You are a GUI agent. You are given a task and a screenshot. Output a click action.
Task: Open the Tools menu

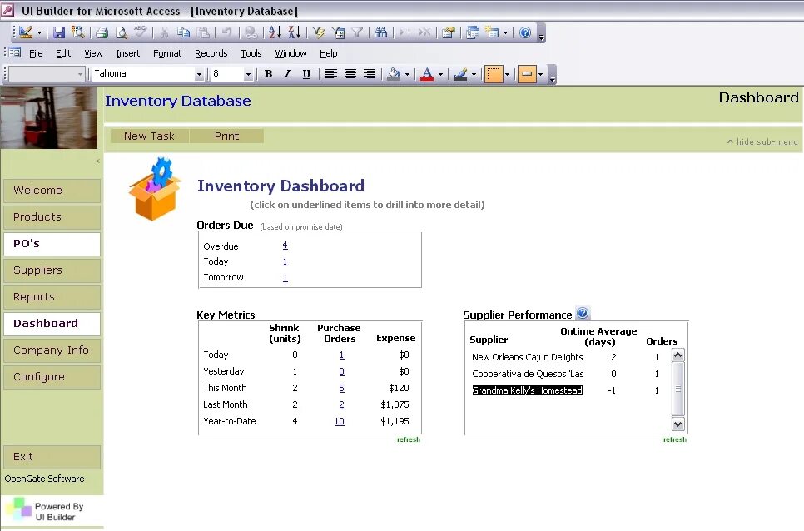point(251,53)
